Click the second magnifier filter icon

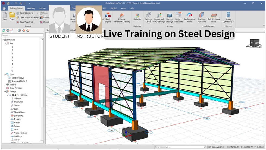pos(24,31)
